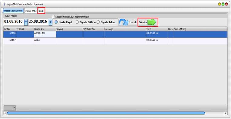Click the horizontal scrollbar right arrow
The width and height of the screenshot is (231, 119).
pyautogui.click(x=226, y=113)
